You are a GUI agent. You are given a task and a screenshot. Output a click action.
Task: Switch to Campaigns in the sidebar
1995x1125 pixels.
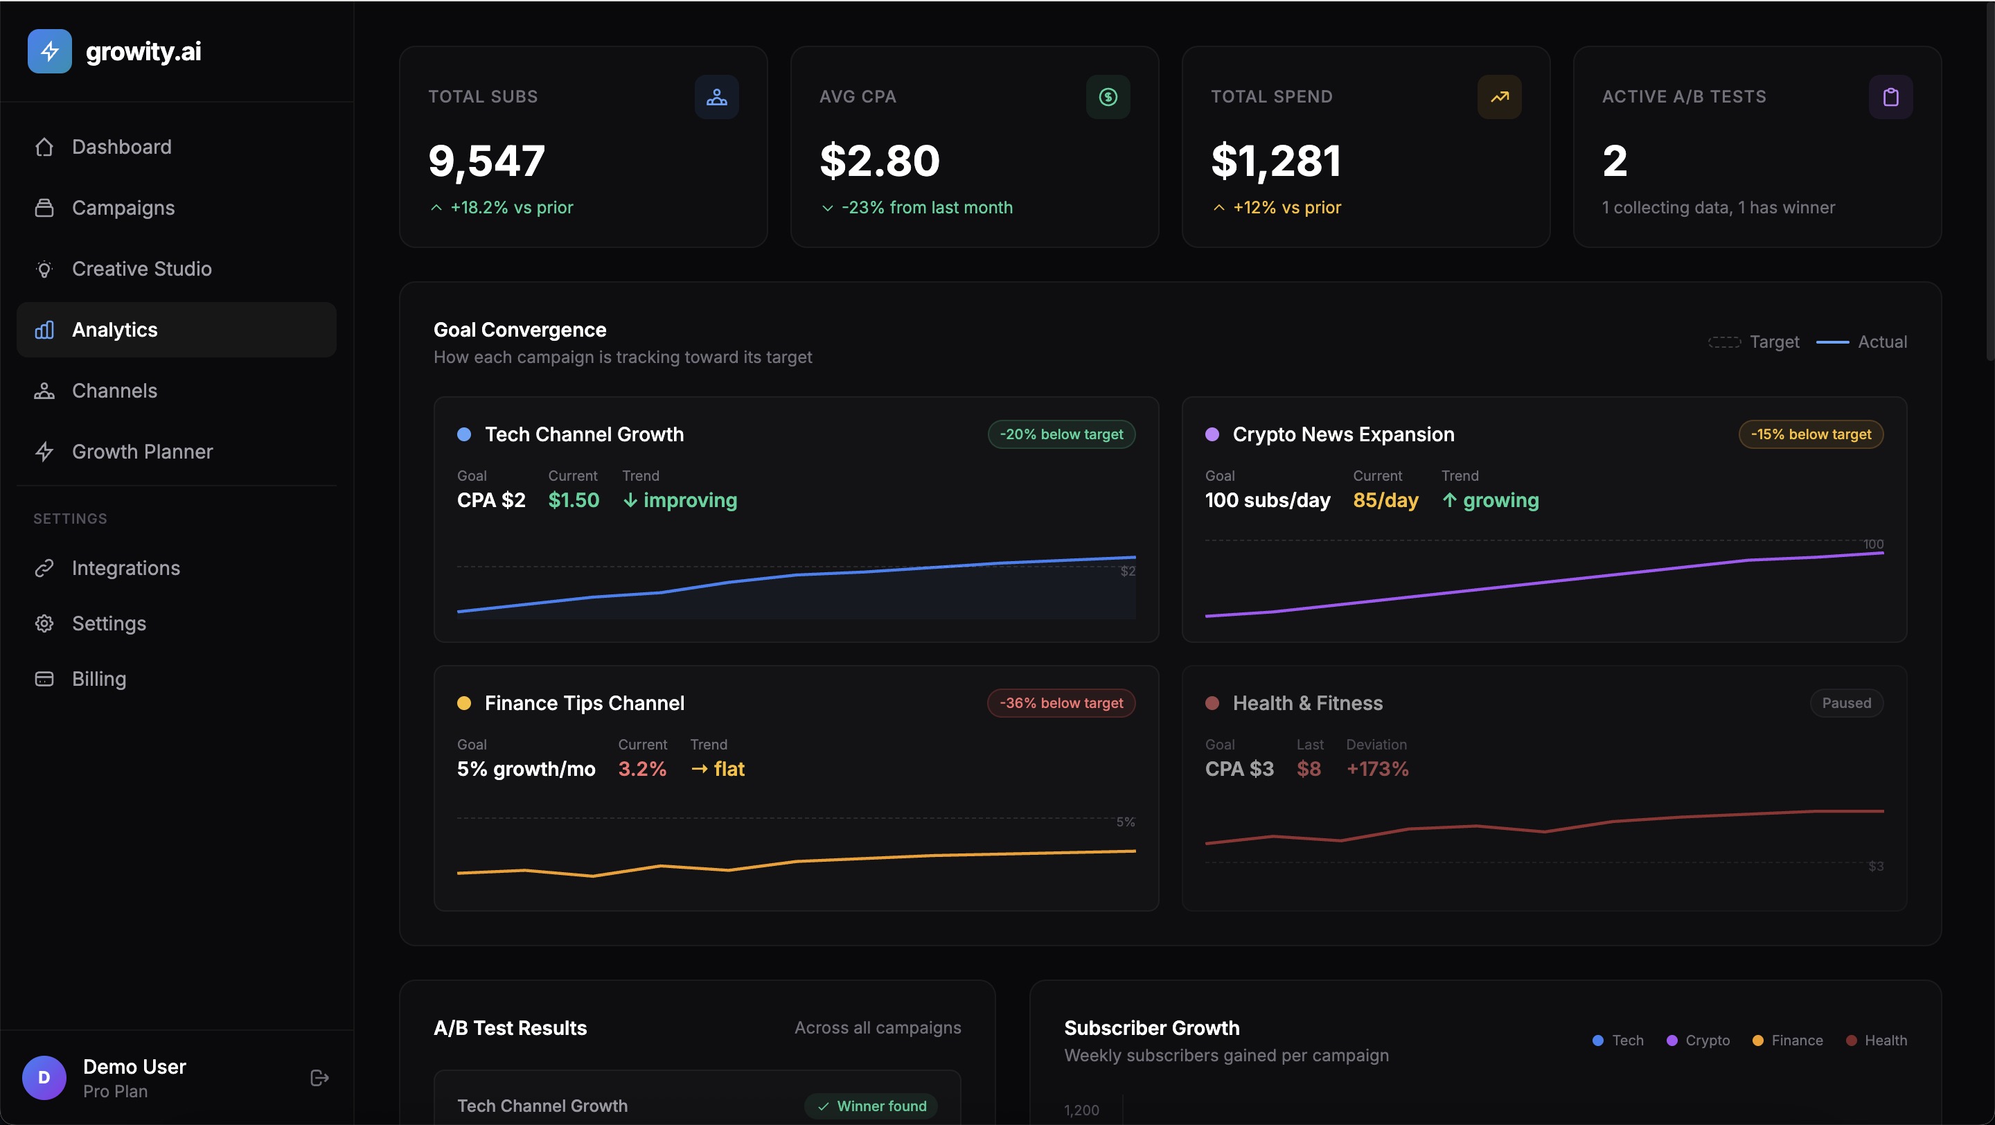pyautogui.click(x=123, y=208)
